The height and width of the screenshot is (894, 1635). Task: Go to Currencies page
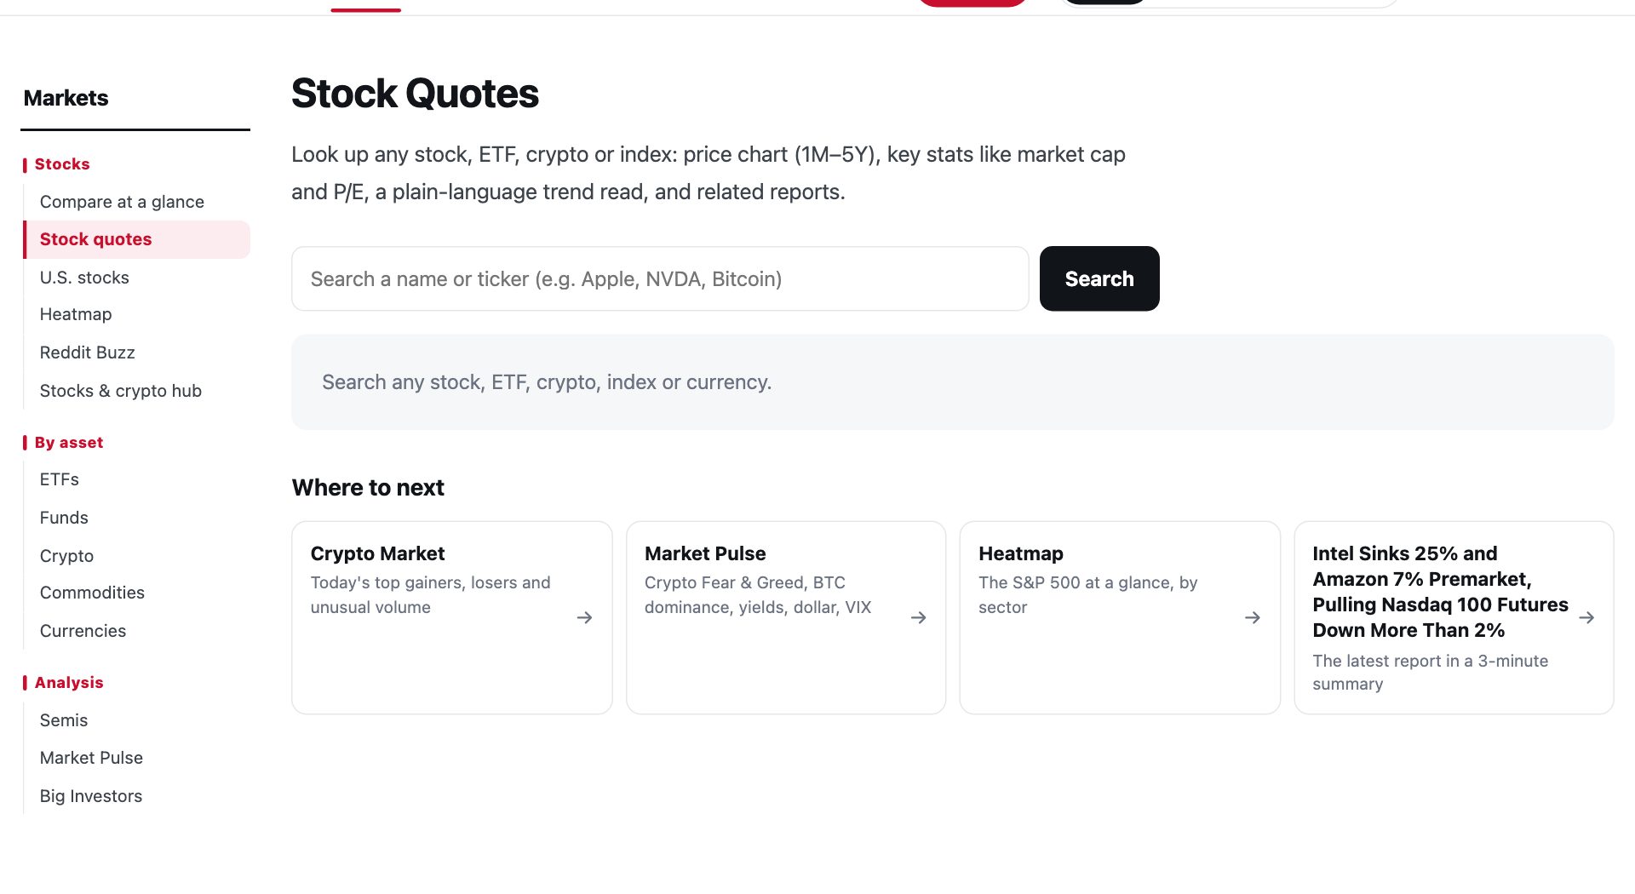pos(83,631)
